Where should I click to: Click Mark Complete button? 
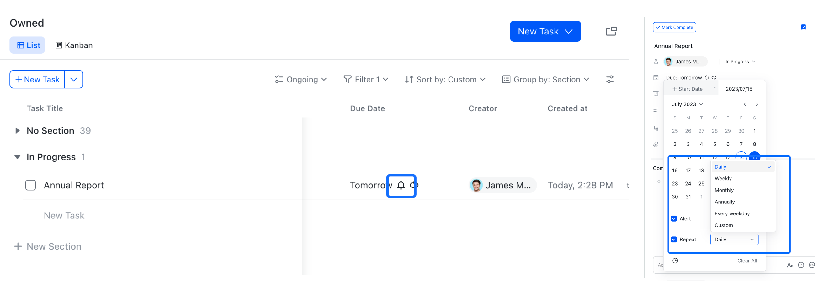click(675, 27)
